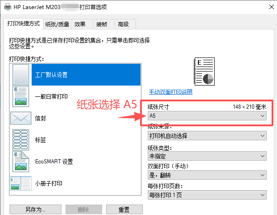Click the page preview image with pie chart
The width and height of the screenshot is (277, 215).
pyautogui.click(x=204, y=72)
